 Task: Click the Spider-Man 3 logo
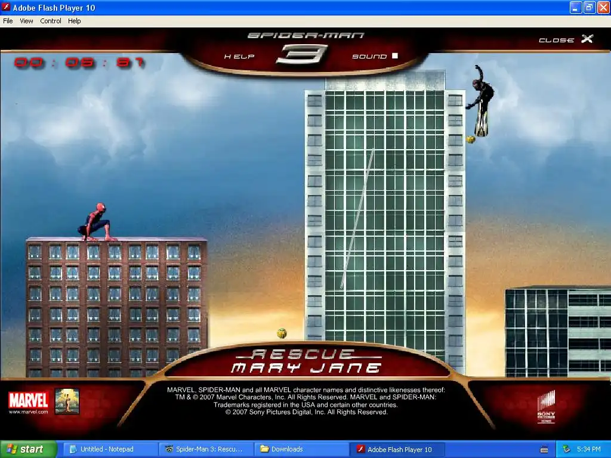coord(305,49)
